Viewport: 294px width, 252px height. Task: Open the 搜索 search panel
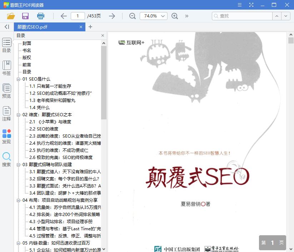[6, 158]
